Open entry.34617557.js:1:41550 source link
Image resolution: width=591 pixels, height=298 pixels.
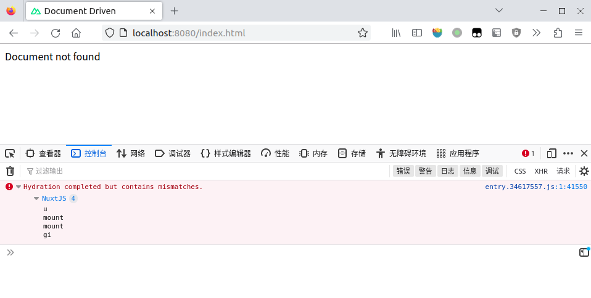pos(536,187)
